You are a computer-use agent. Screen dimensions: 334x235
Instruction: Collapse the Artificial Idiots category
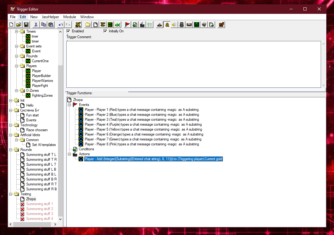click(11, 135)
